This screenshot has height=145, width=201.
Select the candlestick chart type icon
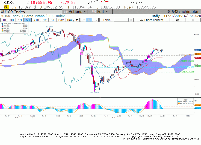[x=89, y=20]
